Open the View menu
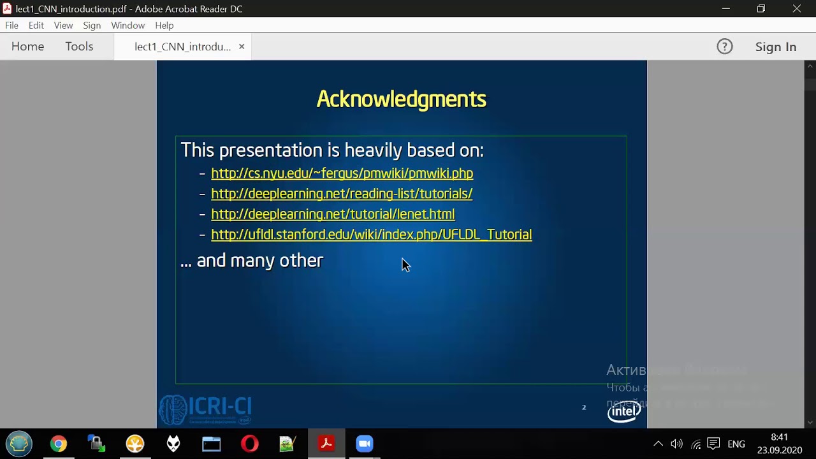This screenshot has width=816, height=459. (x=63, y=25)
